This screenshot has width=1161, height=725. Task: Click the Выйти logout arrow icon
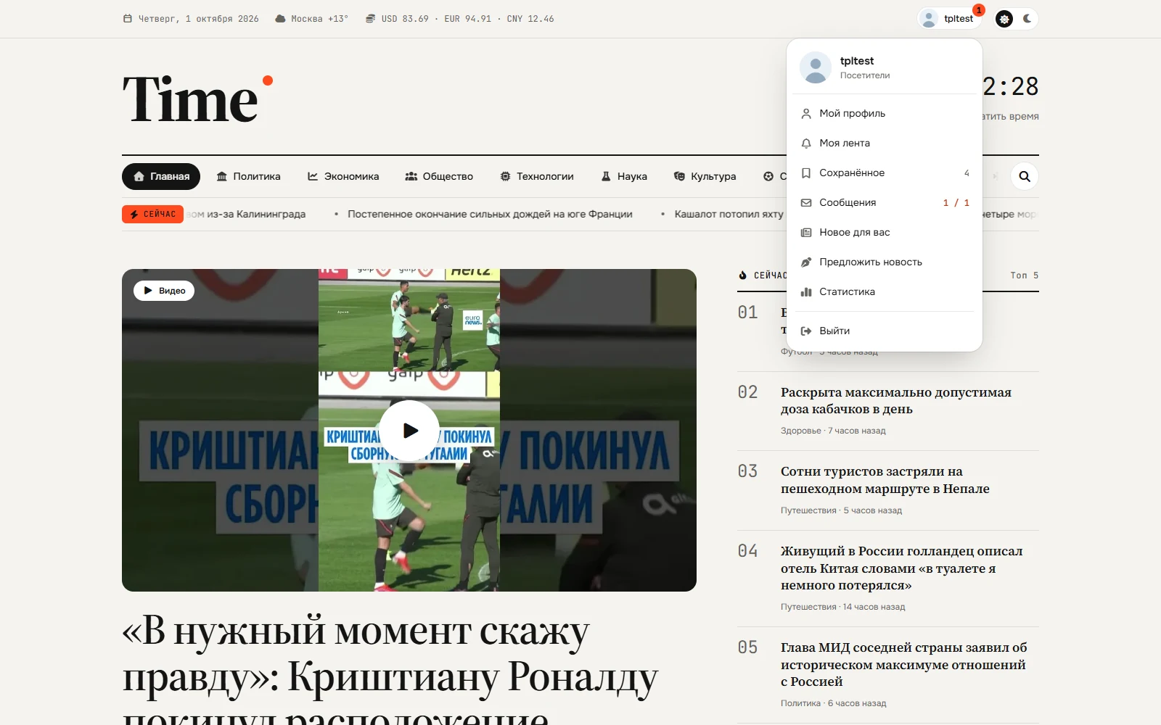[x=805, y=331]
